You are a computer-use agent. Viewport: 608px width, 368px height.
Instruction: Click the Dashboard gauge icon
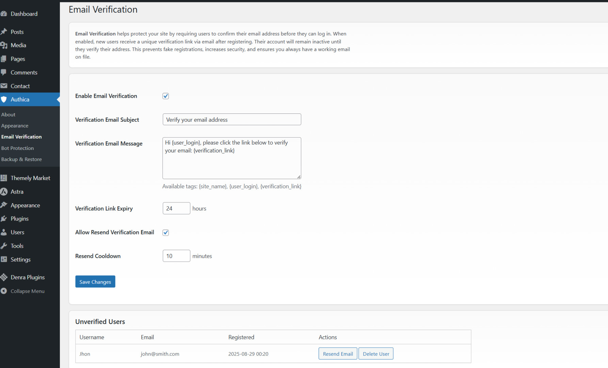pyautogui.click(x=4, y=14)
